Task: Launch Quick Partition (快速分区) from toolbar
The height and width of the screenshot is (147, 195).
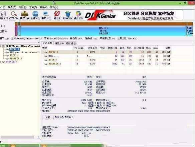Action: [x=35, y=15]
